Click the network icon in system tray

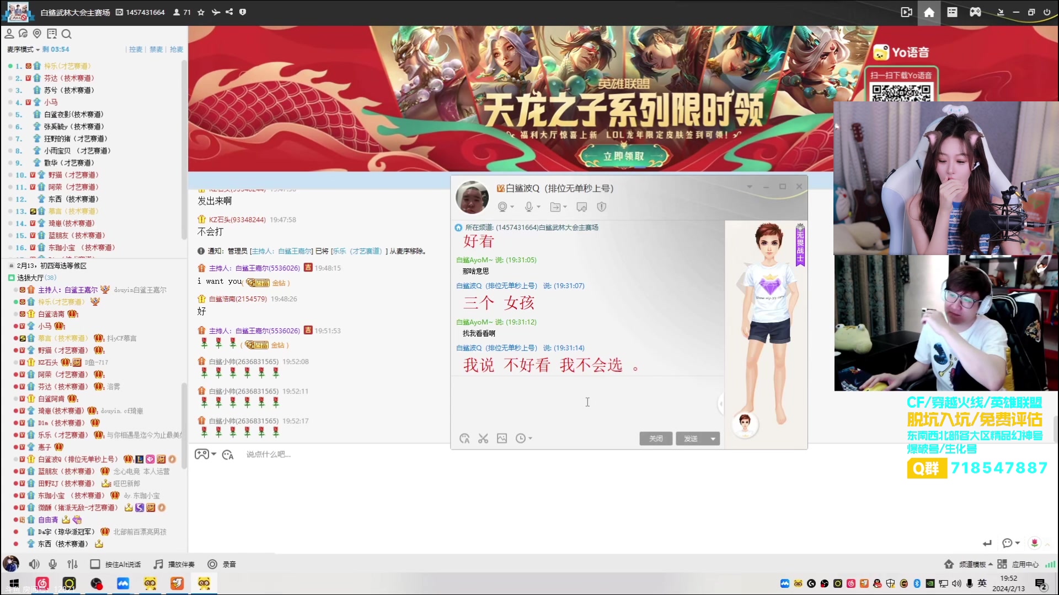coord(944,583)
